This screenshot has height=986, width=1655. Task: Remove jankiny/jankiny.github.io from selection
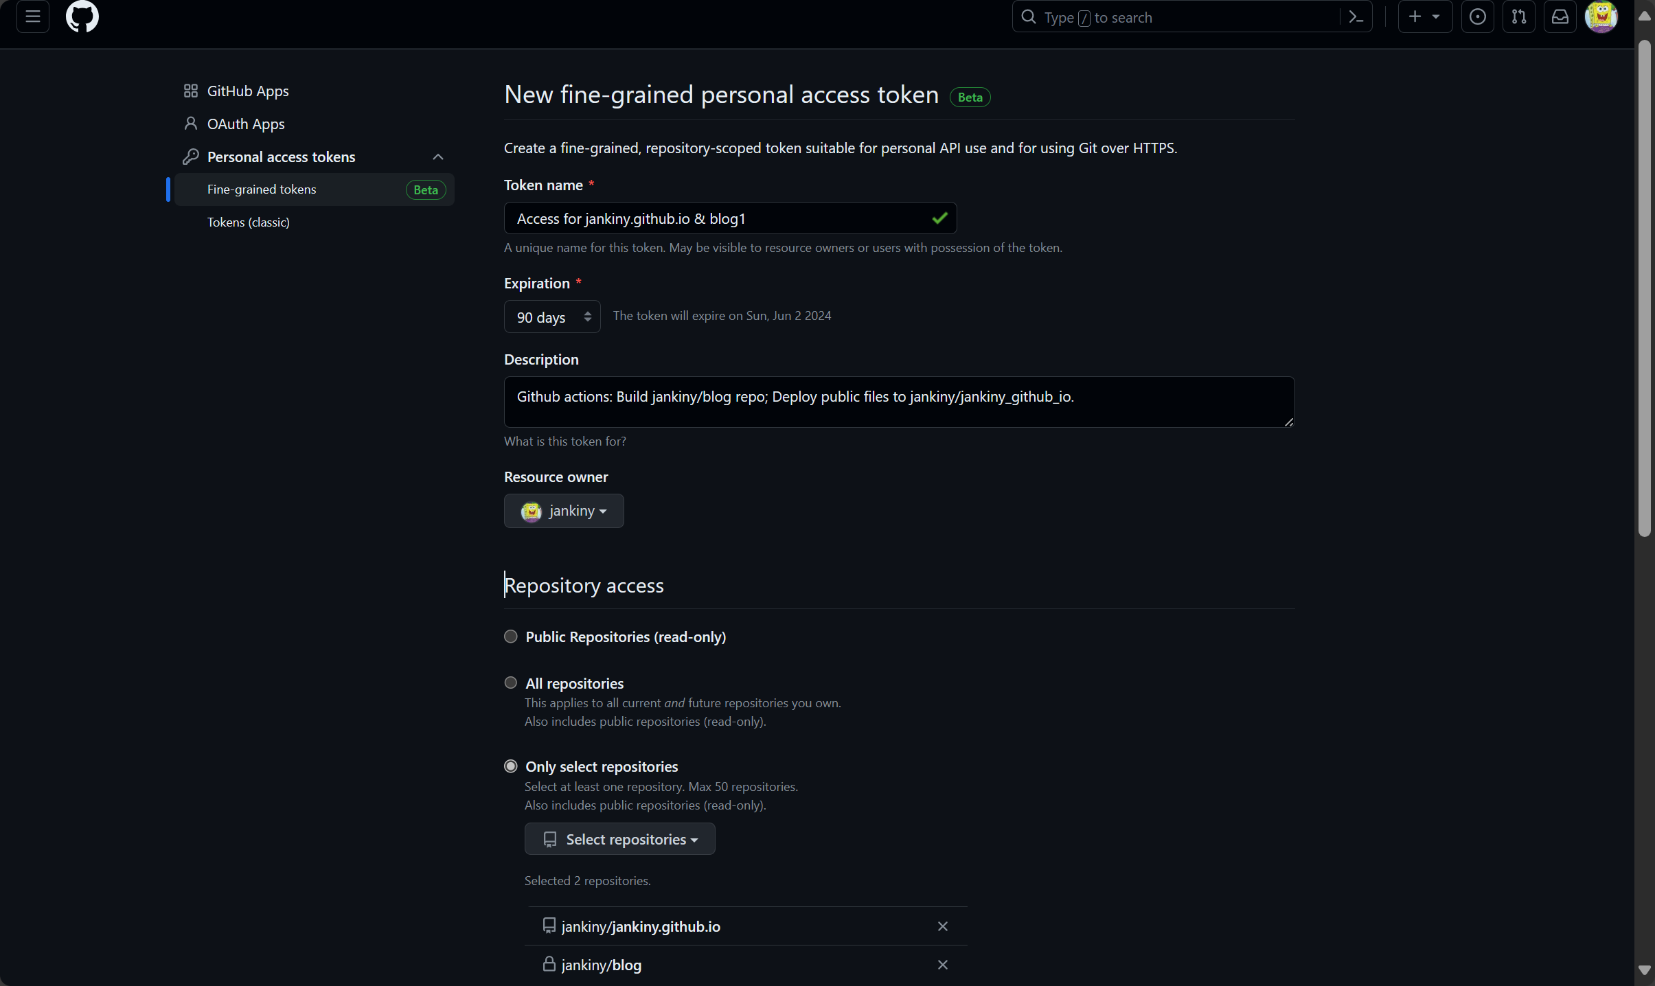(943, 926)
